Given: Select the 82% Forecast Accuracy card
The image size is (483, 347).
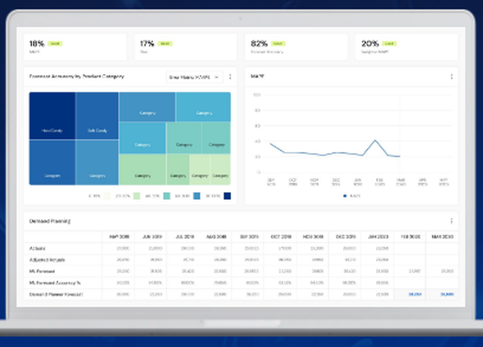Looking at the screenshot, I should click(x=297, y=47).
